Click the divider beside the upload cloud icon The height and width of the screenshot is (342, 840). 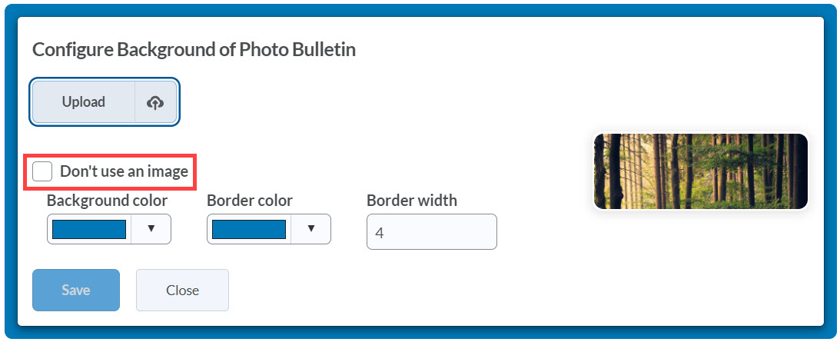coord(134,102)
